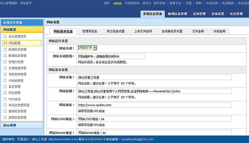Click page icon beside IP封锁管理
The width and height of the screenshot is (249, 143).
coord(5,80)
